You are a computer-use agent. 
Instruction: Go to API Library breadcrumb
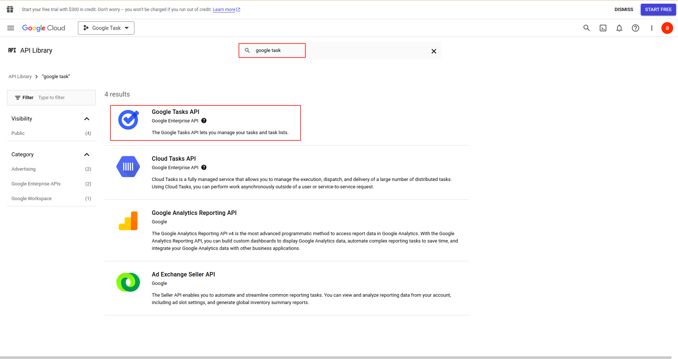pos(20,77)
